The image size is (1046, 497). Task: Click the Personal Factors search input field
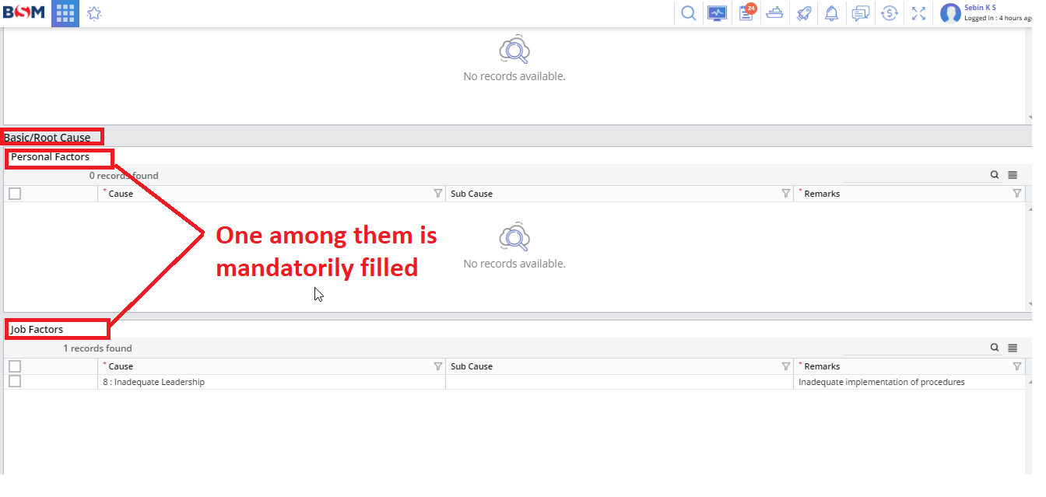pyautogui.click(x=914, y=175)
